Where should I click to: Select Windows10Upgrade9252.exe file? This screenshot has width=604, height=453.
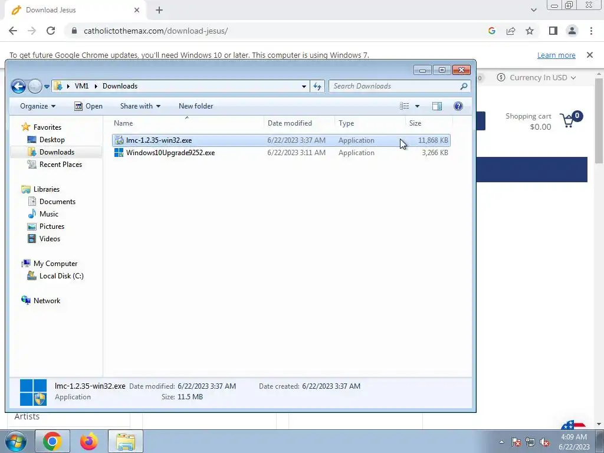170,153
